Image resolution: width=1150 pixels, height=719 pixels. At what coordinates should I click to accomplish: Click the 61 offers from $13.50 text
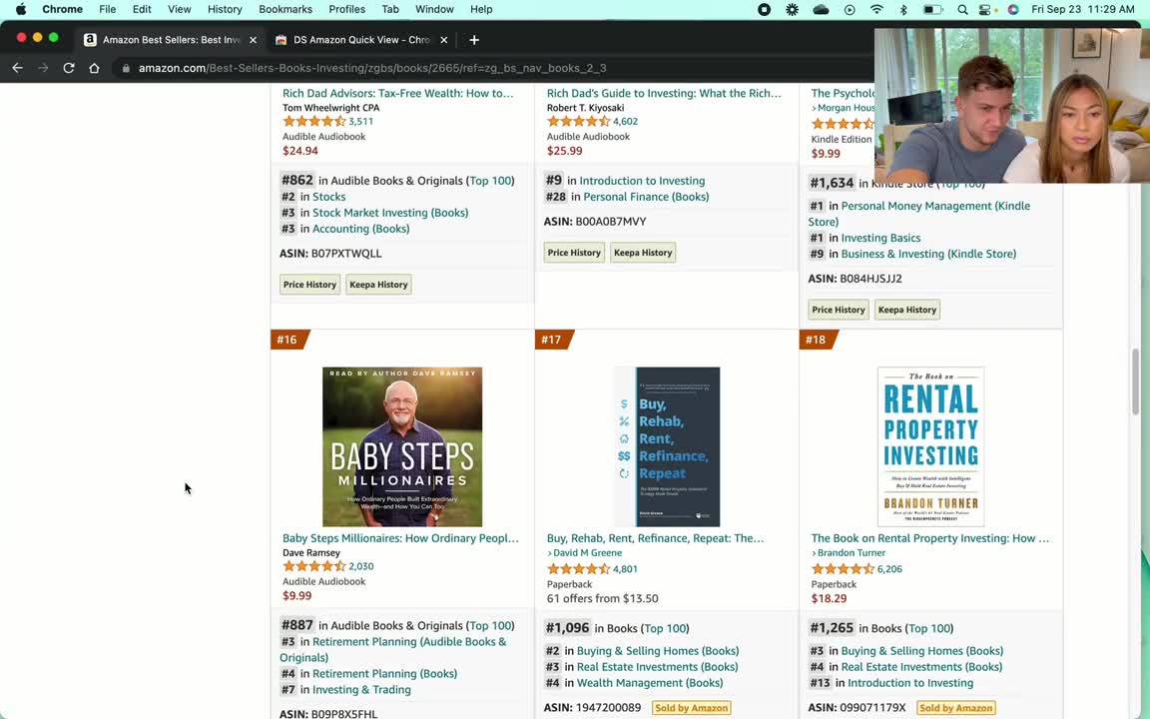pos(603,599)
